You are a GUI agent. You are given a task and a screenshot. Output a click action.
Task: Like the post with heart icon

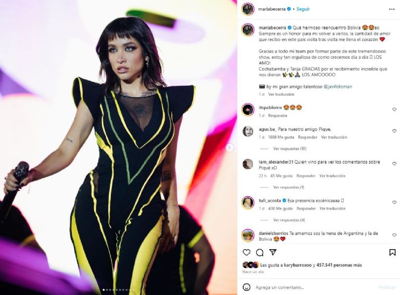coord(246,252)
